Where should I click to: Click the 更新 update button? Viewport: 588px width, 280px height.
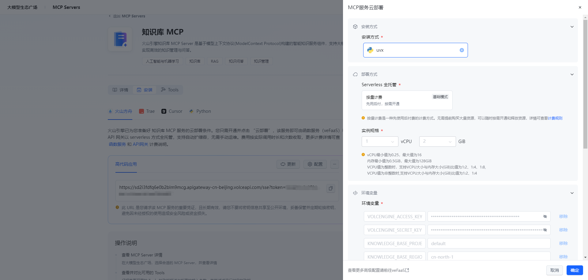(x=288, y=164)
